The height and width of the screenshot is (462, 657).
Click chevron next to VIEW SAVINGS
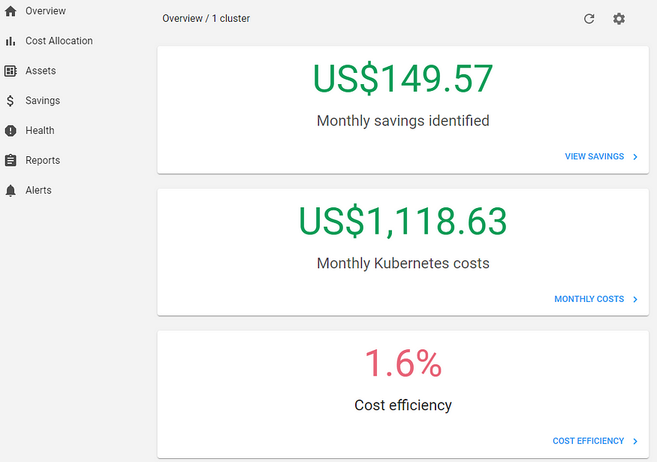[x=635, y=157]
